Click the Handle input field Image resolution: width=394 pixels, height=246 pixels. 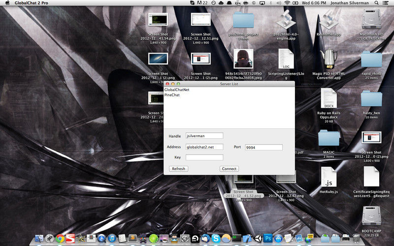[x=204, y=136]
